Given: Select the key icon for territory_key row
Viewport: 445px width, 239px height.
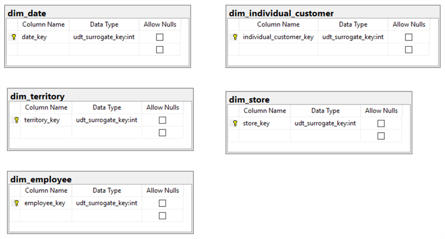Looking at the screenshot, I should 16,120.
